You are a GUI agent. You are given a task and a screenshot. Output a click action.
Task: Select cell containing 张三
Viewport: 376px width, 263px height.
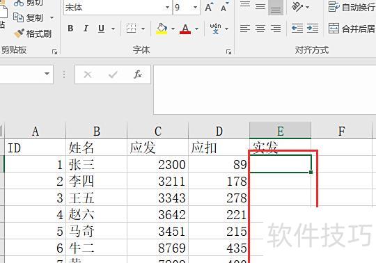(x=96, y=164)
